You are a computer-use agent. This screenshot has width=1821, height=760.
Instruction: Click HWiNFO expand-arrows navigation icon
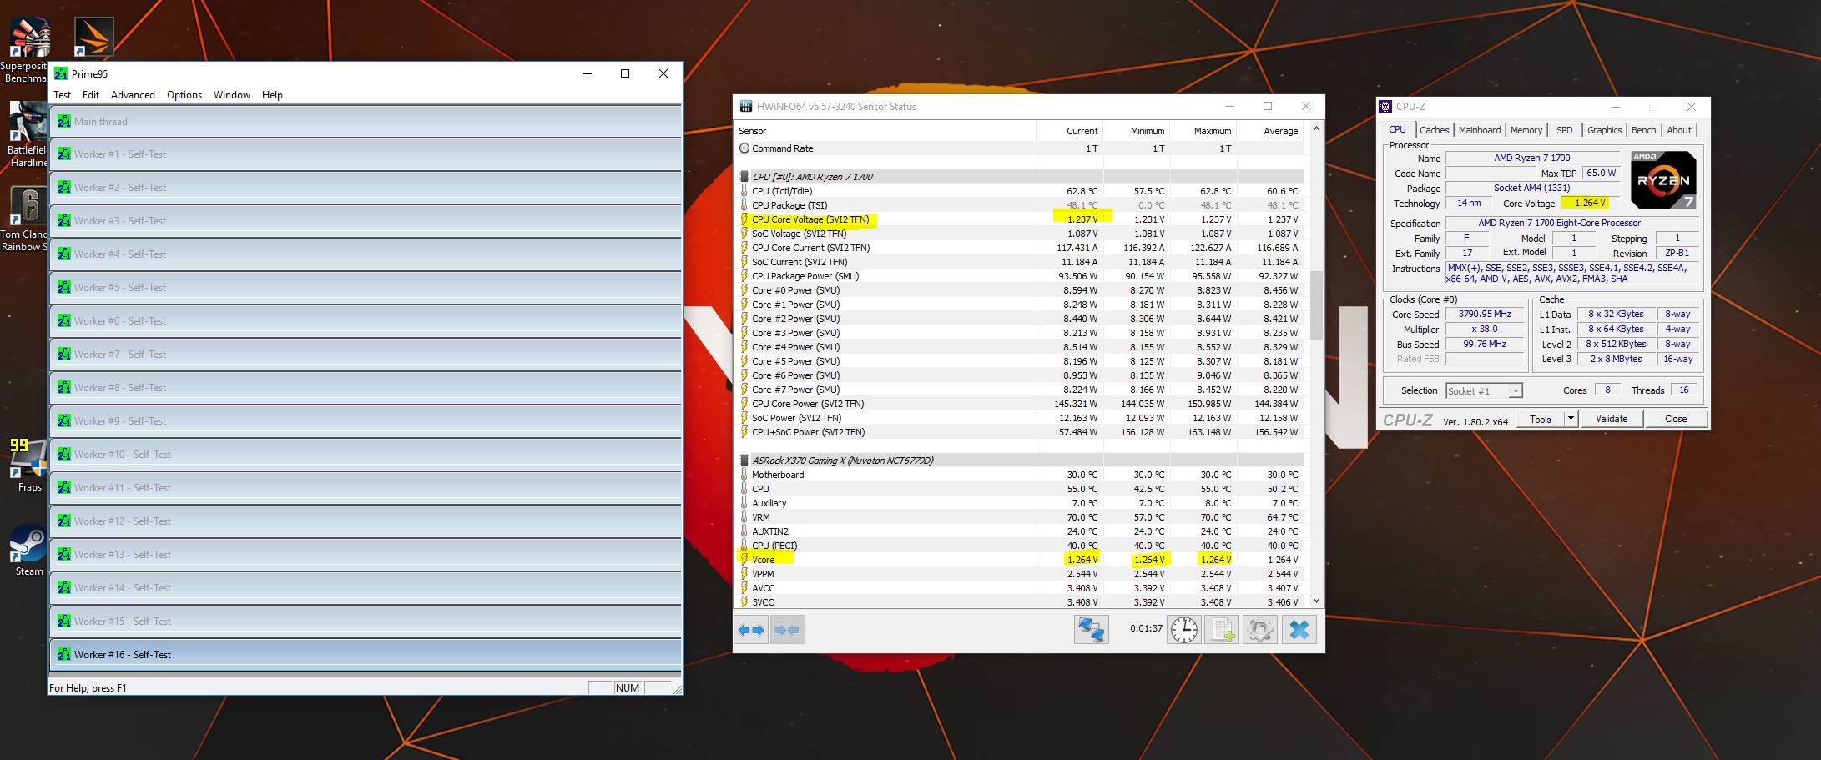tap(752, 630)
